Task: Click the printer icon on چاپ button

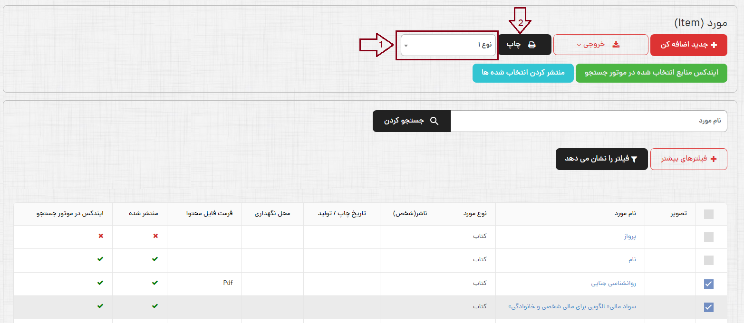Action: click(532, 45)
